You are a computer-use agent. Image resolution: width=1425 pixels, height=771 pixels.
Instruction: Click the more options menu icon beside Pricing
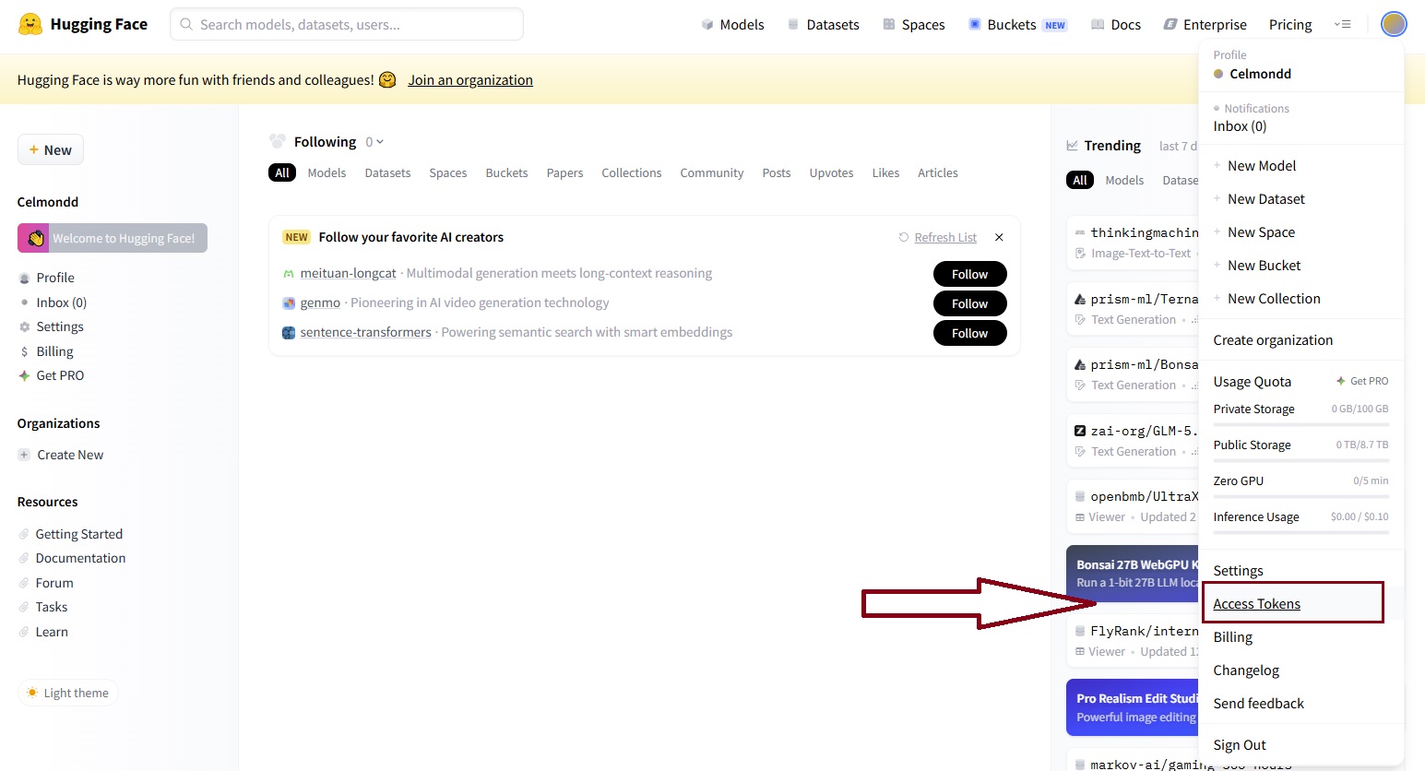tap(1343, 25)
